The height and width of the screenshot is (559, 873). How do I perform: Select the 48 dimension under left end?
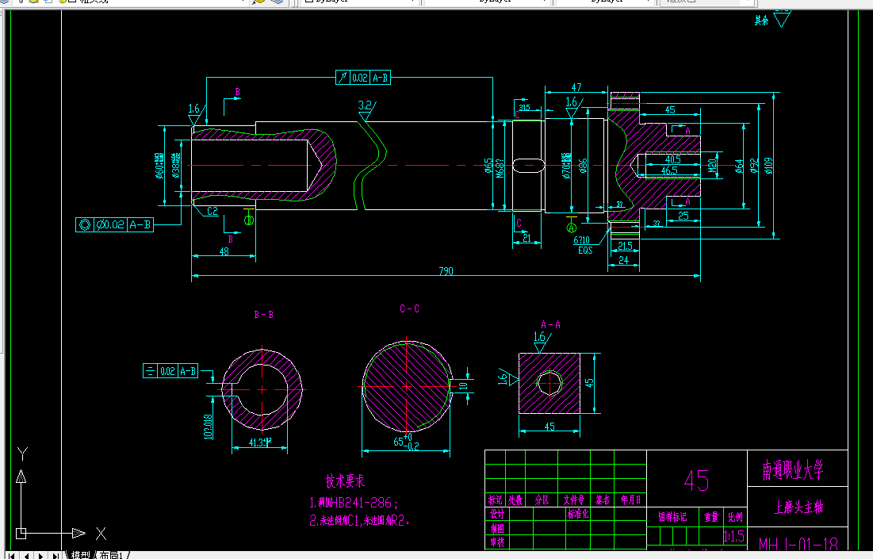point(224,251)
